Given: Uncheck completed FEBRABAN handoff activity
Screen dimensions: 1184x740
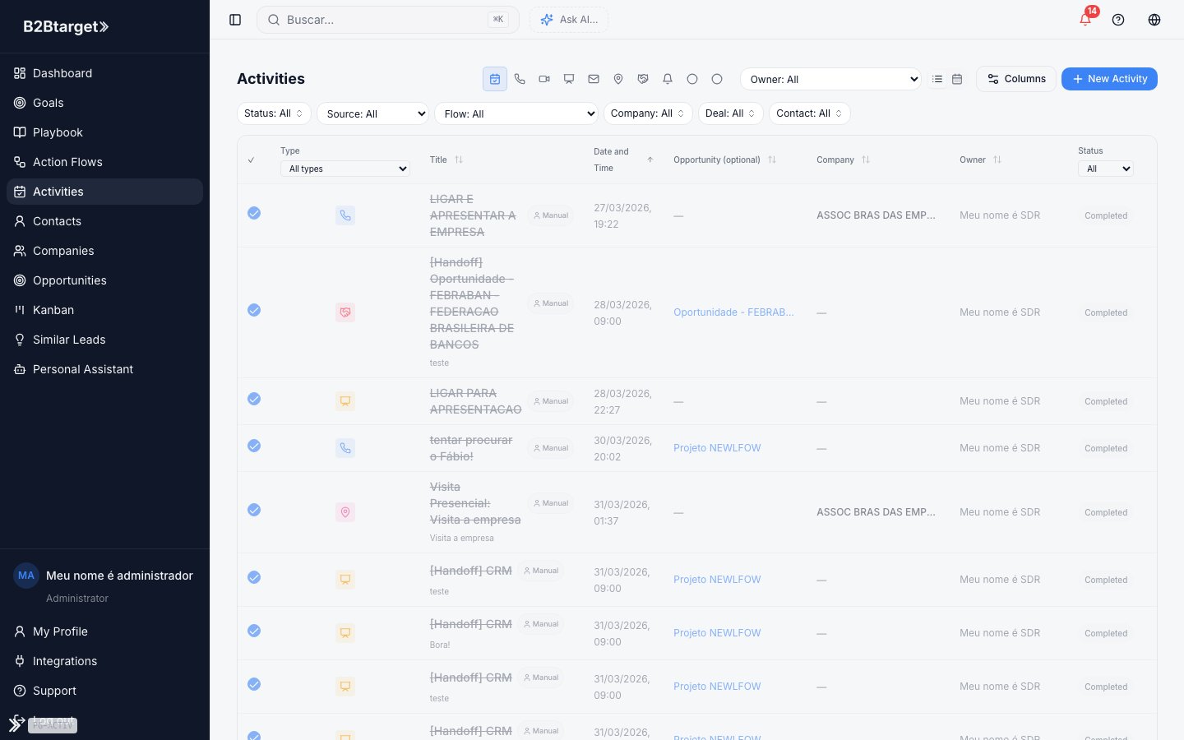Looking at the screenshot, I should (x=254, y=310).
